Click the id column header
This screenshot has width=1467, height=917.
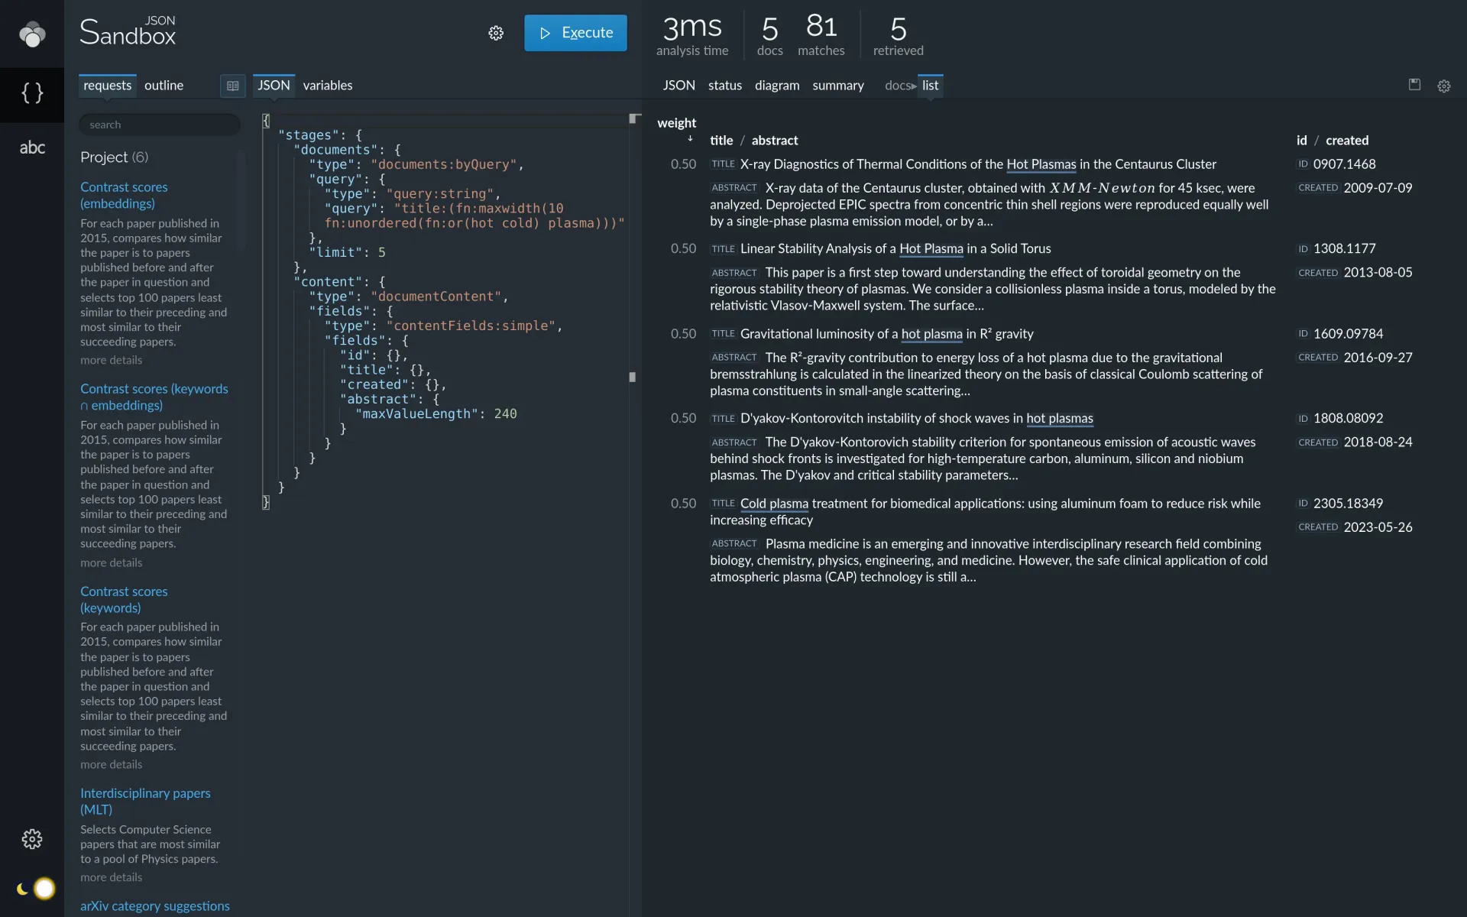[x=1301, y=140]
